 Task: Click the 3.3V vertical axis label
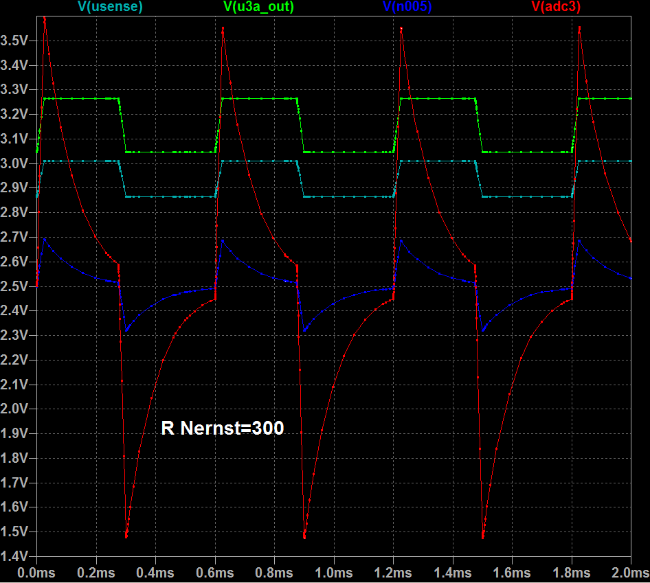coord(16,90)
